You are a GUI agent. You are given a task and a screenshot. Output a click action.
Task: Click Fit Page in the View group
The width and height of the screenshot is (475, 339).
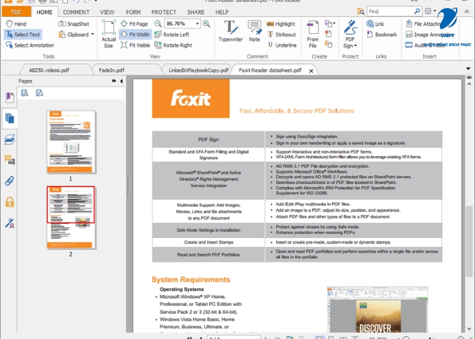pyautogui.click(x=134, y=24)
